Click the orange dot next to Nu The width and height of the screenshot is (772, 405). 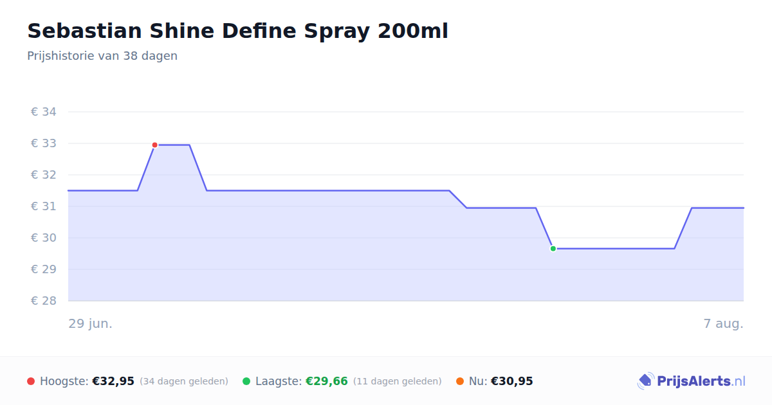pos(460,381)
